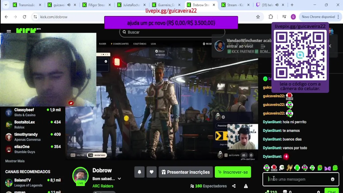Screen dimensions: 343x193
Task: Toggle Dobrow notification bell
Action: pos(139,172)
